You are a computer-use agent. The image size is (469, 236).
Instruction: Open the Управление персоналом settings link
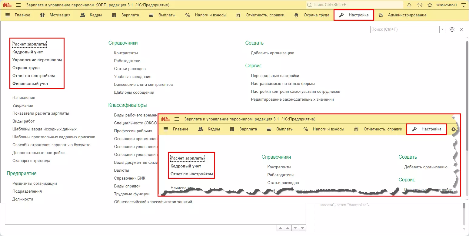[x=37, y=60]
